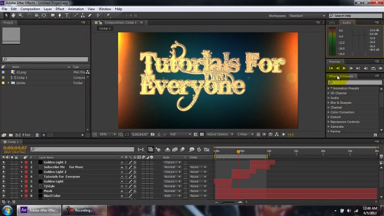Screen dimensions: 384x216
Task: Open Adobe After Effects taskbar button
Action: coord(39,210)
